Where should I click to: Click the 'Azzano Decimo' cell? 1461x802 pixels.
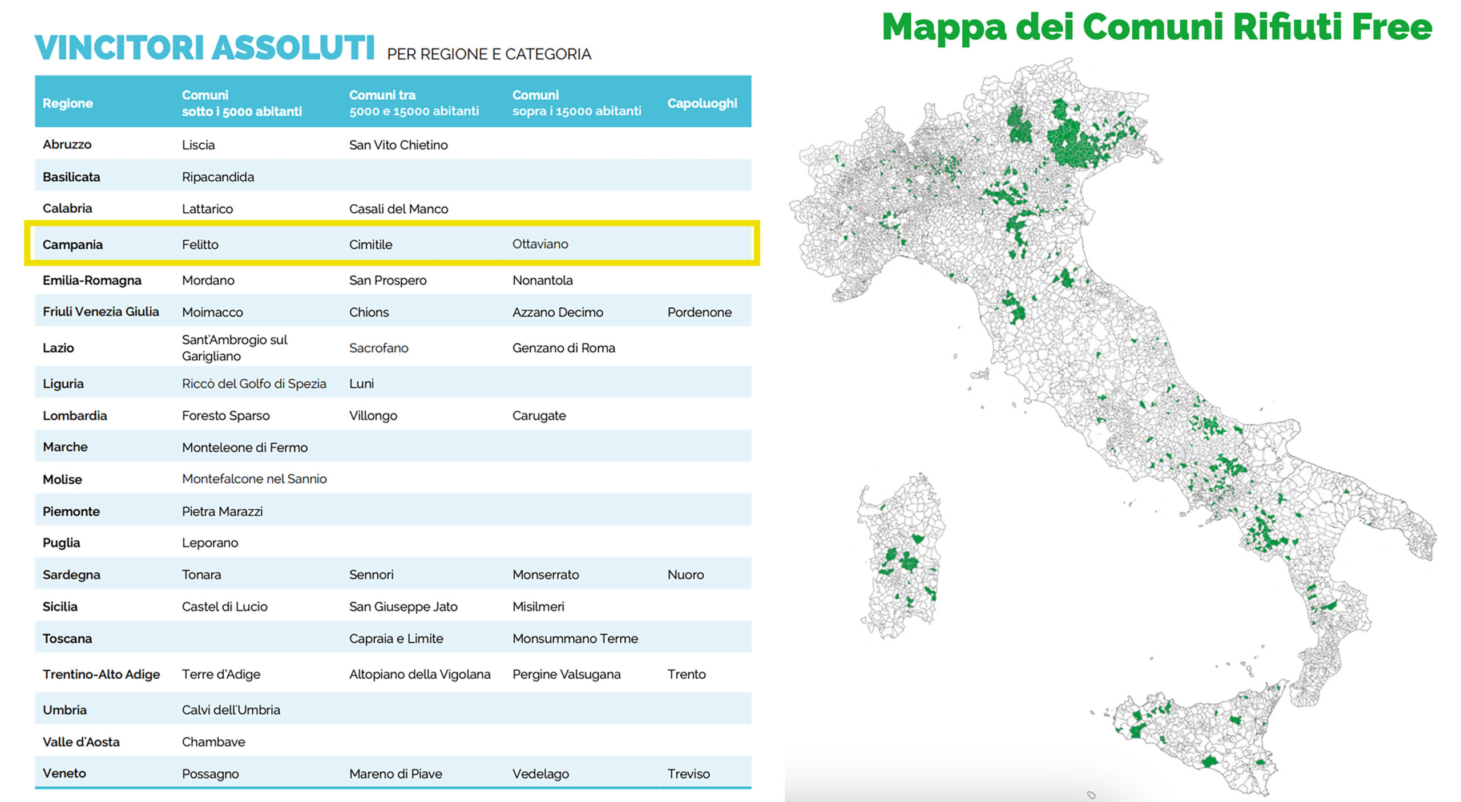[x=558, y=312]
